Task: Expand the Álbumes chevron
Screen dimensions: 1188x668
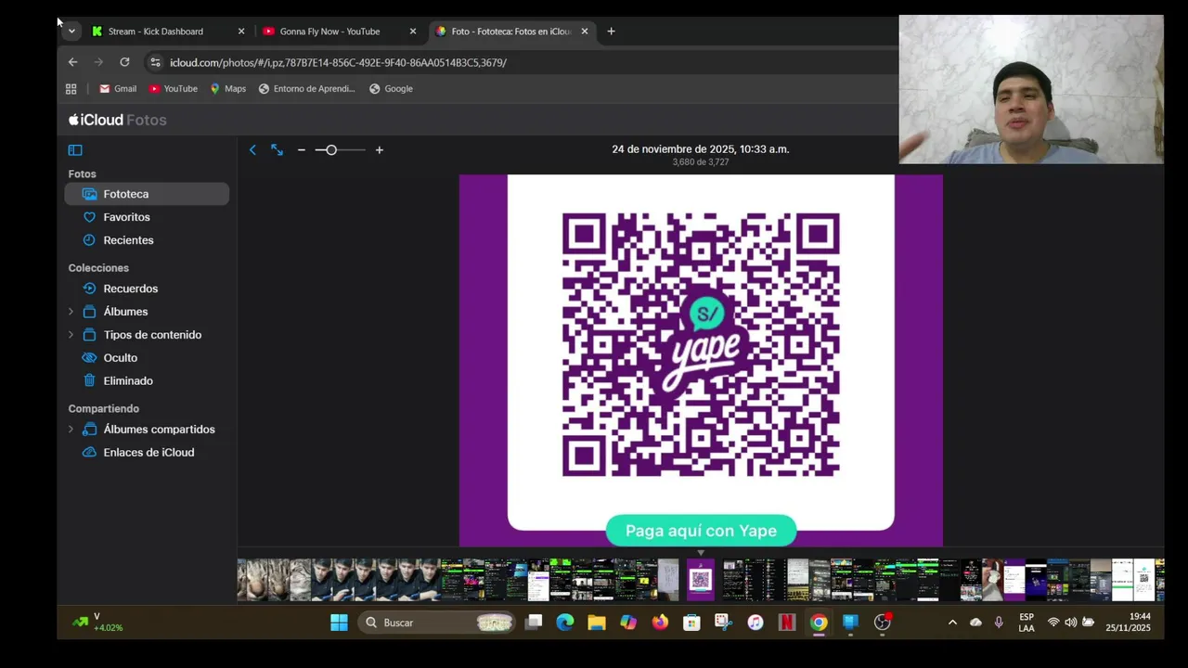Action: (71, 312)
